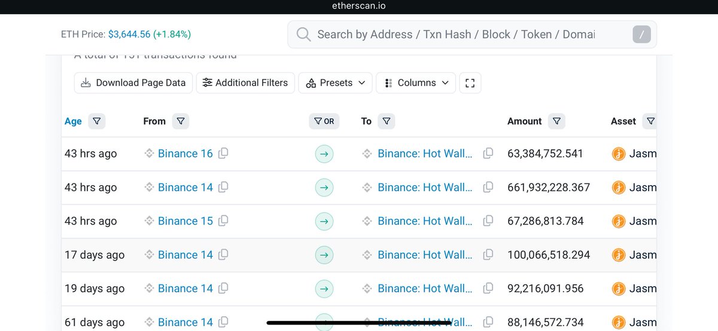Screen dimensions: 718x331
Task: Click arrow icon in 17 days ago row
Action: (x=324, y=255)
